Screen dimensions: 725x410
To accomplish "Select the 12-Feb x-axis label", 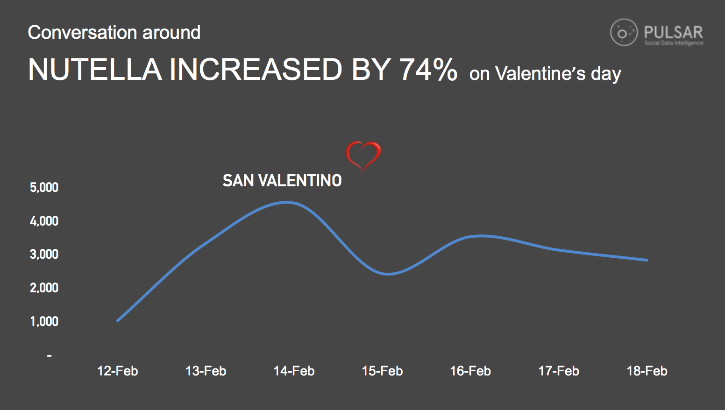I will click(118, 371).
